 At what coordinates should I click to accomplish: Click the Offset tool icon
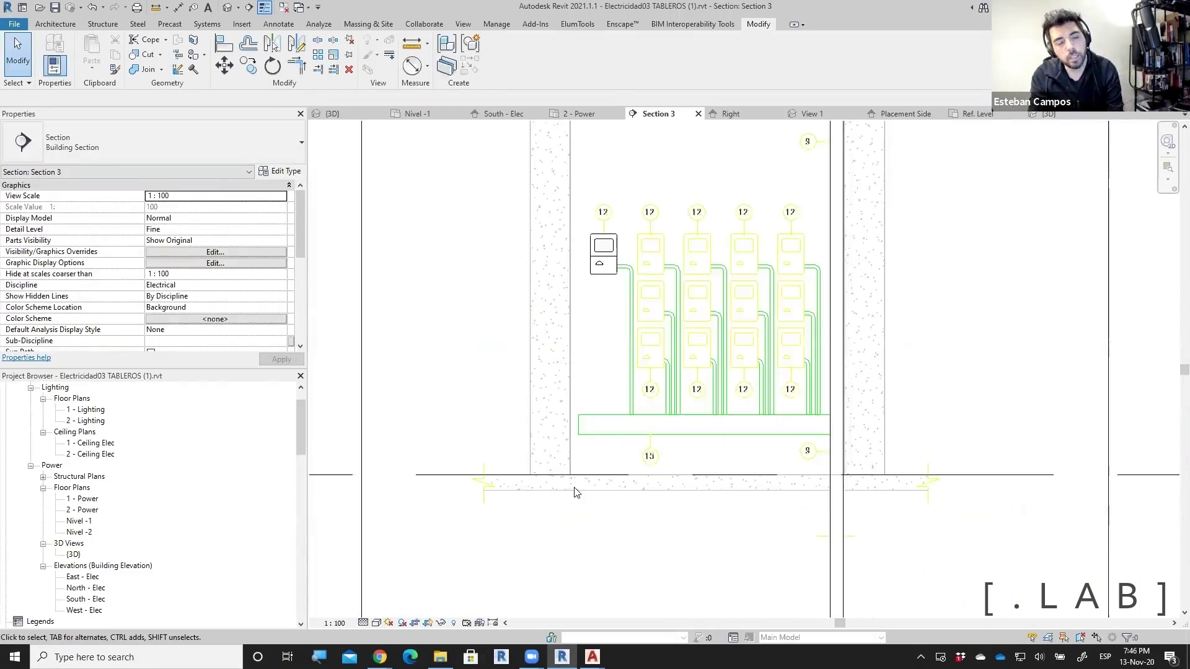coord(249,43)
